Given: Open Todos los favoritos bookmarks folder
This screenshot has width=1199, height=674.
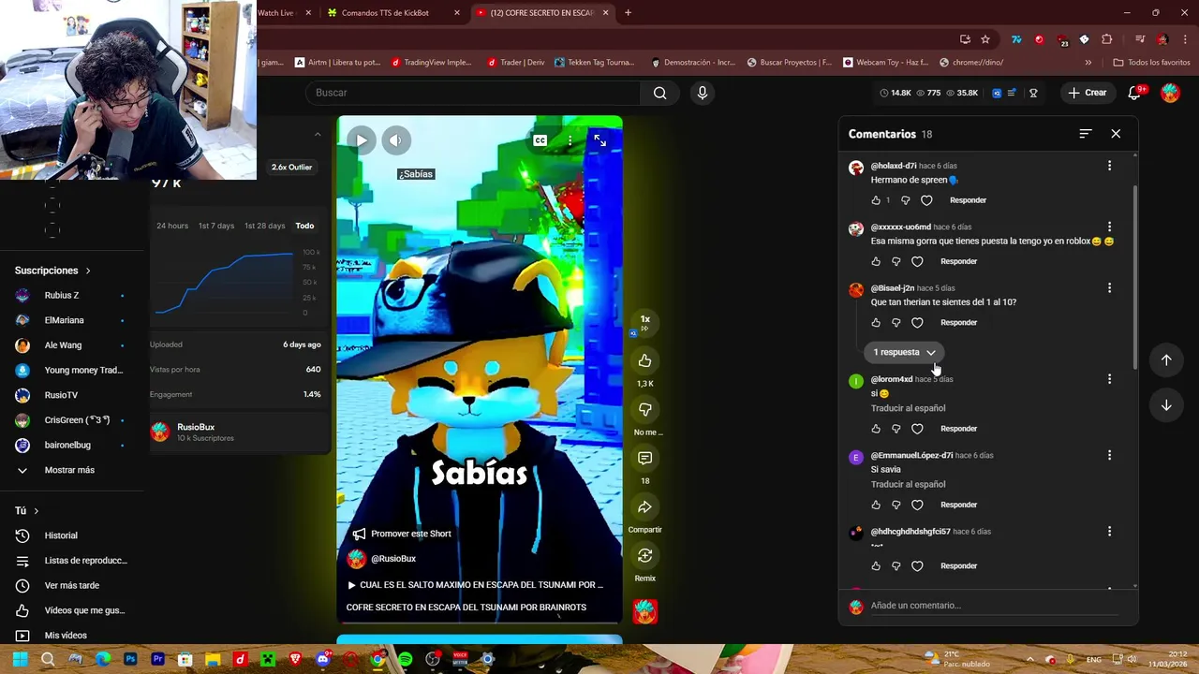Looking at the screenshot, I should (1151, 63).
